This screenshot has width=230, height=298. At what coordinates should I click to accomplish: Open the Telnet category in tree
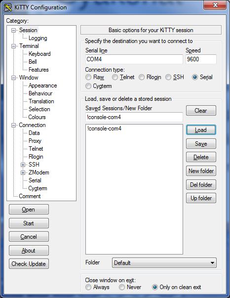click(x=36, y=149)
